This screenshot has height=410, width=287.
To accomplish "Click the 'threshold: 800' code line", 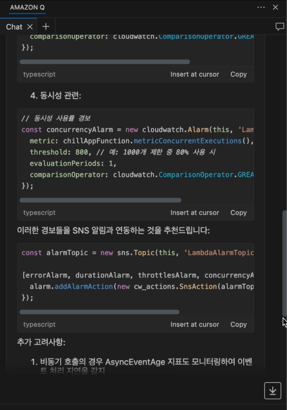I will click(x=123, y=152).
